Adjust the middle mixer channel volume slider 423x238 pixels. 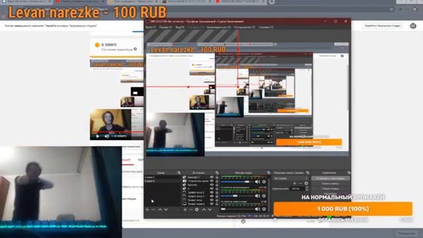coord(237,196)
